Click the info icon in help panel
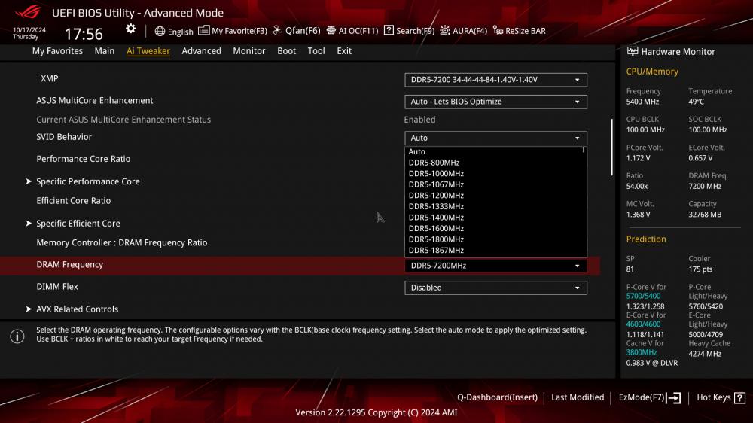This screenshot has width=753, height=423. point(17,336)
